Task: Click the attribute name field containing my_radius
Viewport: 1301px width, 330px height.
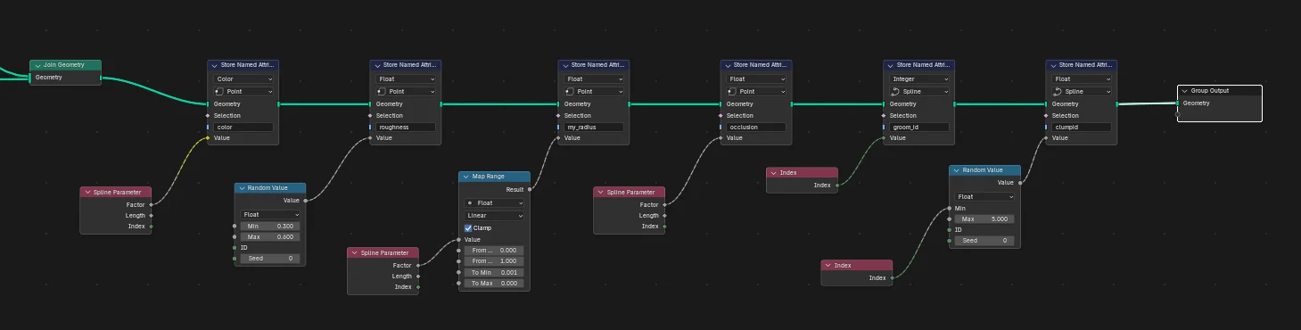Action: [594, 127]
